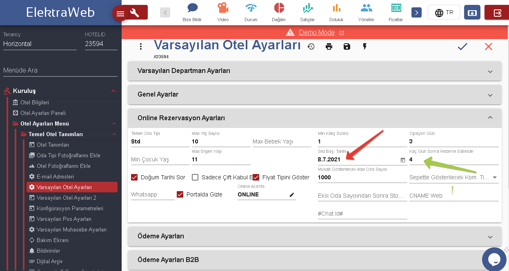This screenshot has height=271, width=509.
Task: Click the Min Kalış Süresi field
Action: [362, 142]
